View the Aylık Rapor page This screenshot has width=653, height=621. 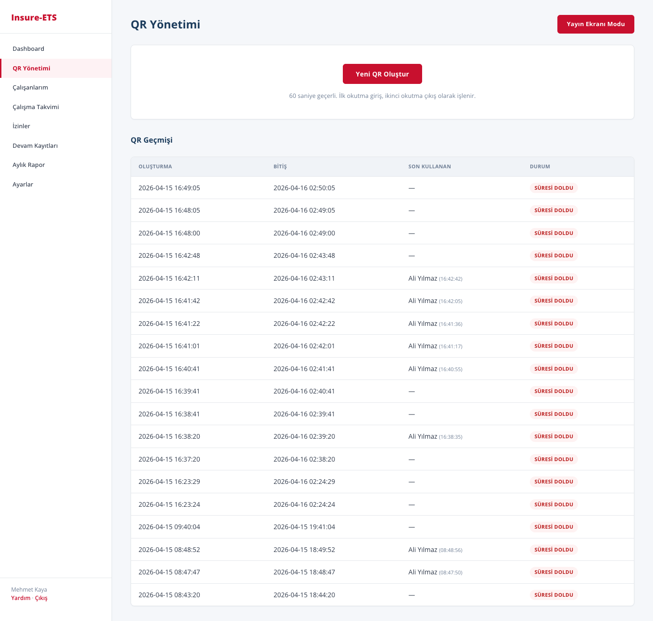coord(29,165)
